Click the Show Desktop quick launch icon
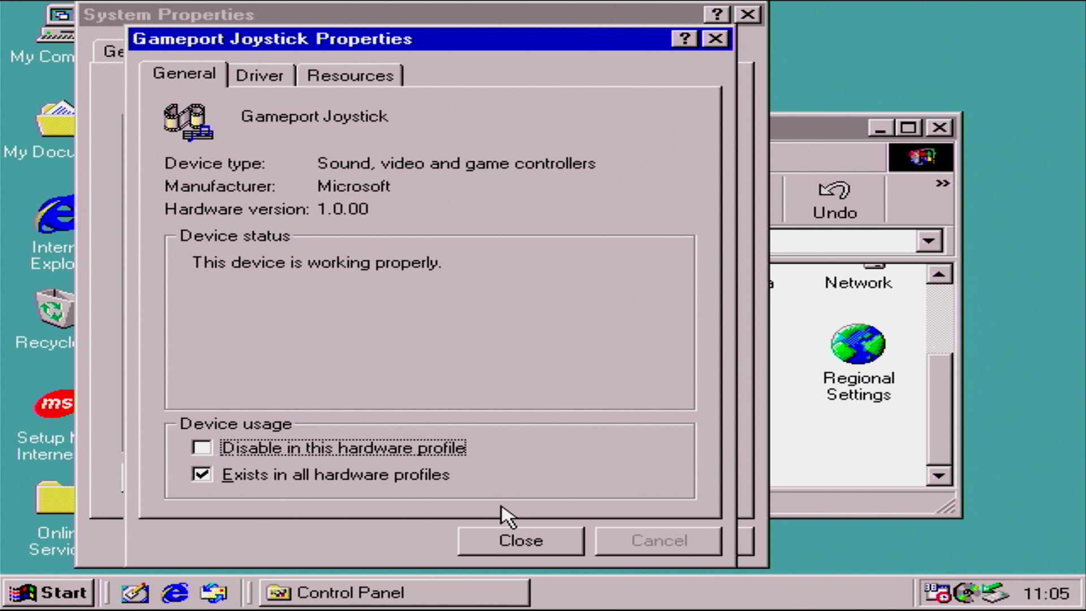 (135, 593)
